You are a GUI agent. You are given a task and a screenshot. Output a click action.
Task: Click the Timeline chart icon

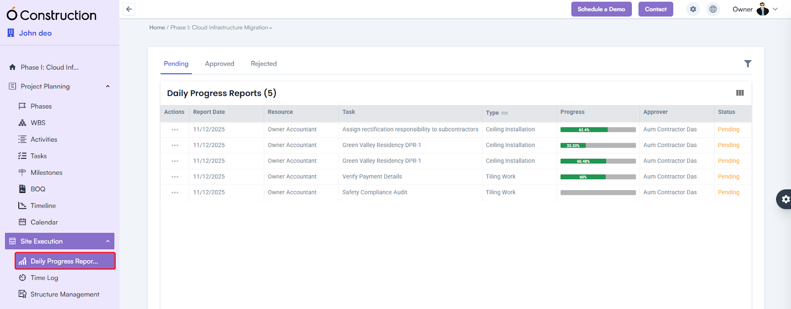[22, 205]
